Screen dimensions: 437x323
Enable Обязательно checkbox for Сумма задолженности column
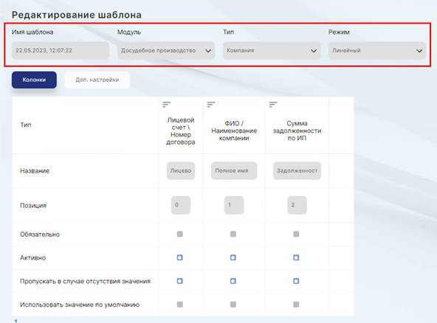point(296,234)
